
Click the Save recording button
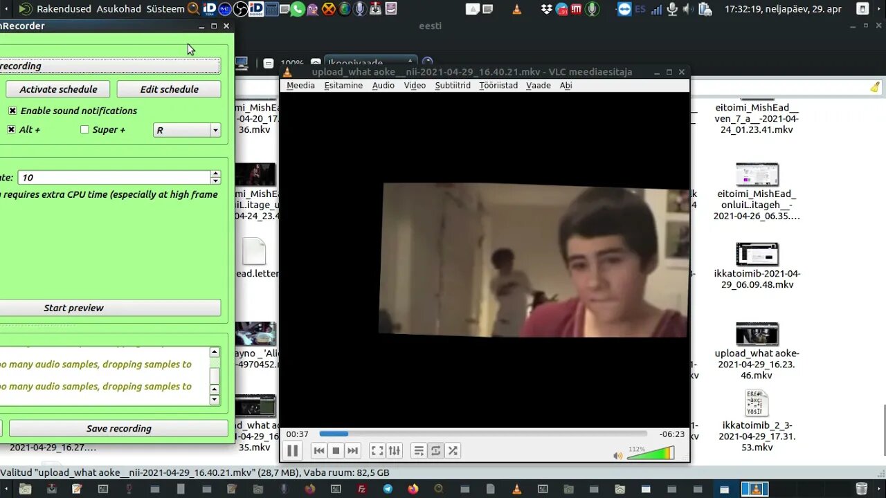118,428
